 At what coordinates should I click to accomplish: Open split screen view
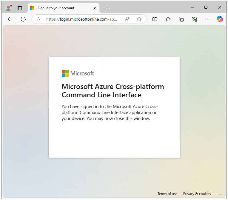click(155, 19)
